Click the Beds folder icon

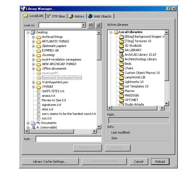pos(121,64)
